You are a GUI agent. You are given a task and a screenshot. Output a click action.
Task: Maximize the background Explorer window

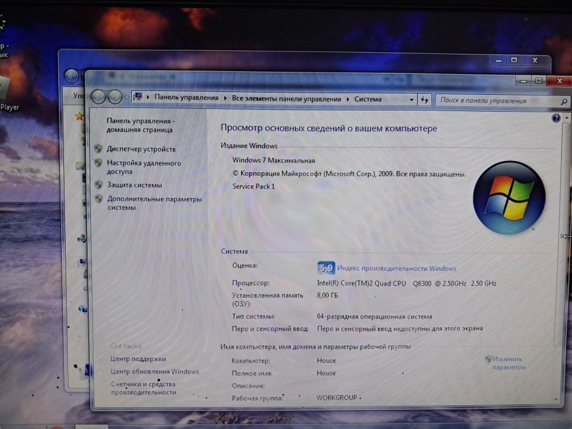(514, 60)
